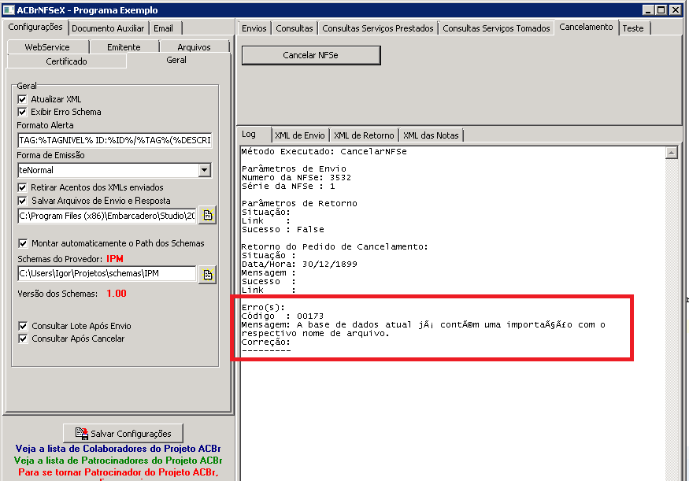Select the Geral settings tab

176,60
